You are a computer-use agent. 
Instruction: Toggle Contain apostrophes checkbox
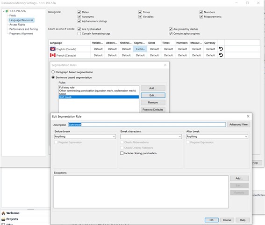171,34
